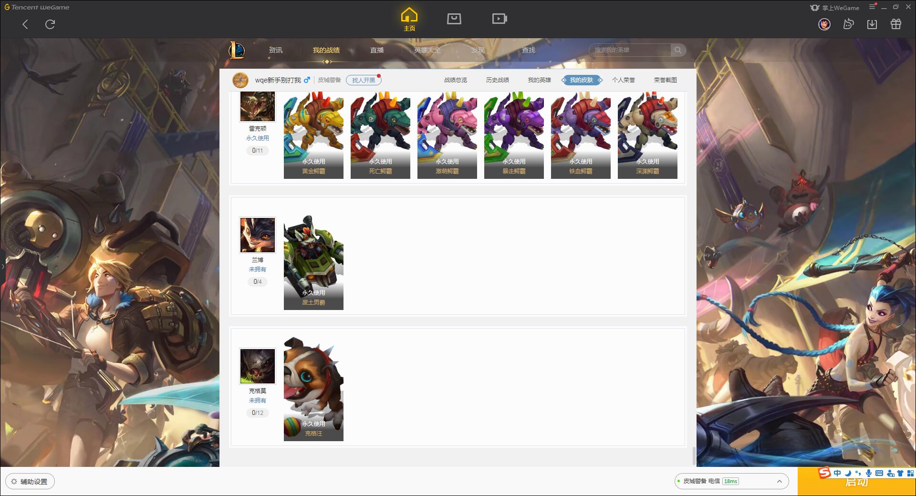Expand the 皮城警备 电信 server selector
This screenshot has height=496, width=916.
(731, 481)
